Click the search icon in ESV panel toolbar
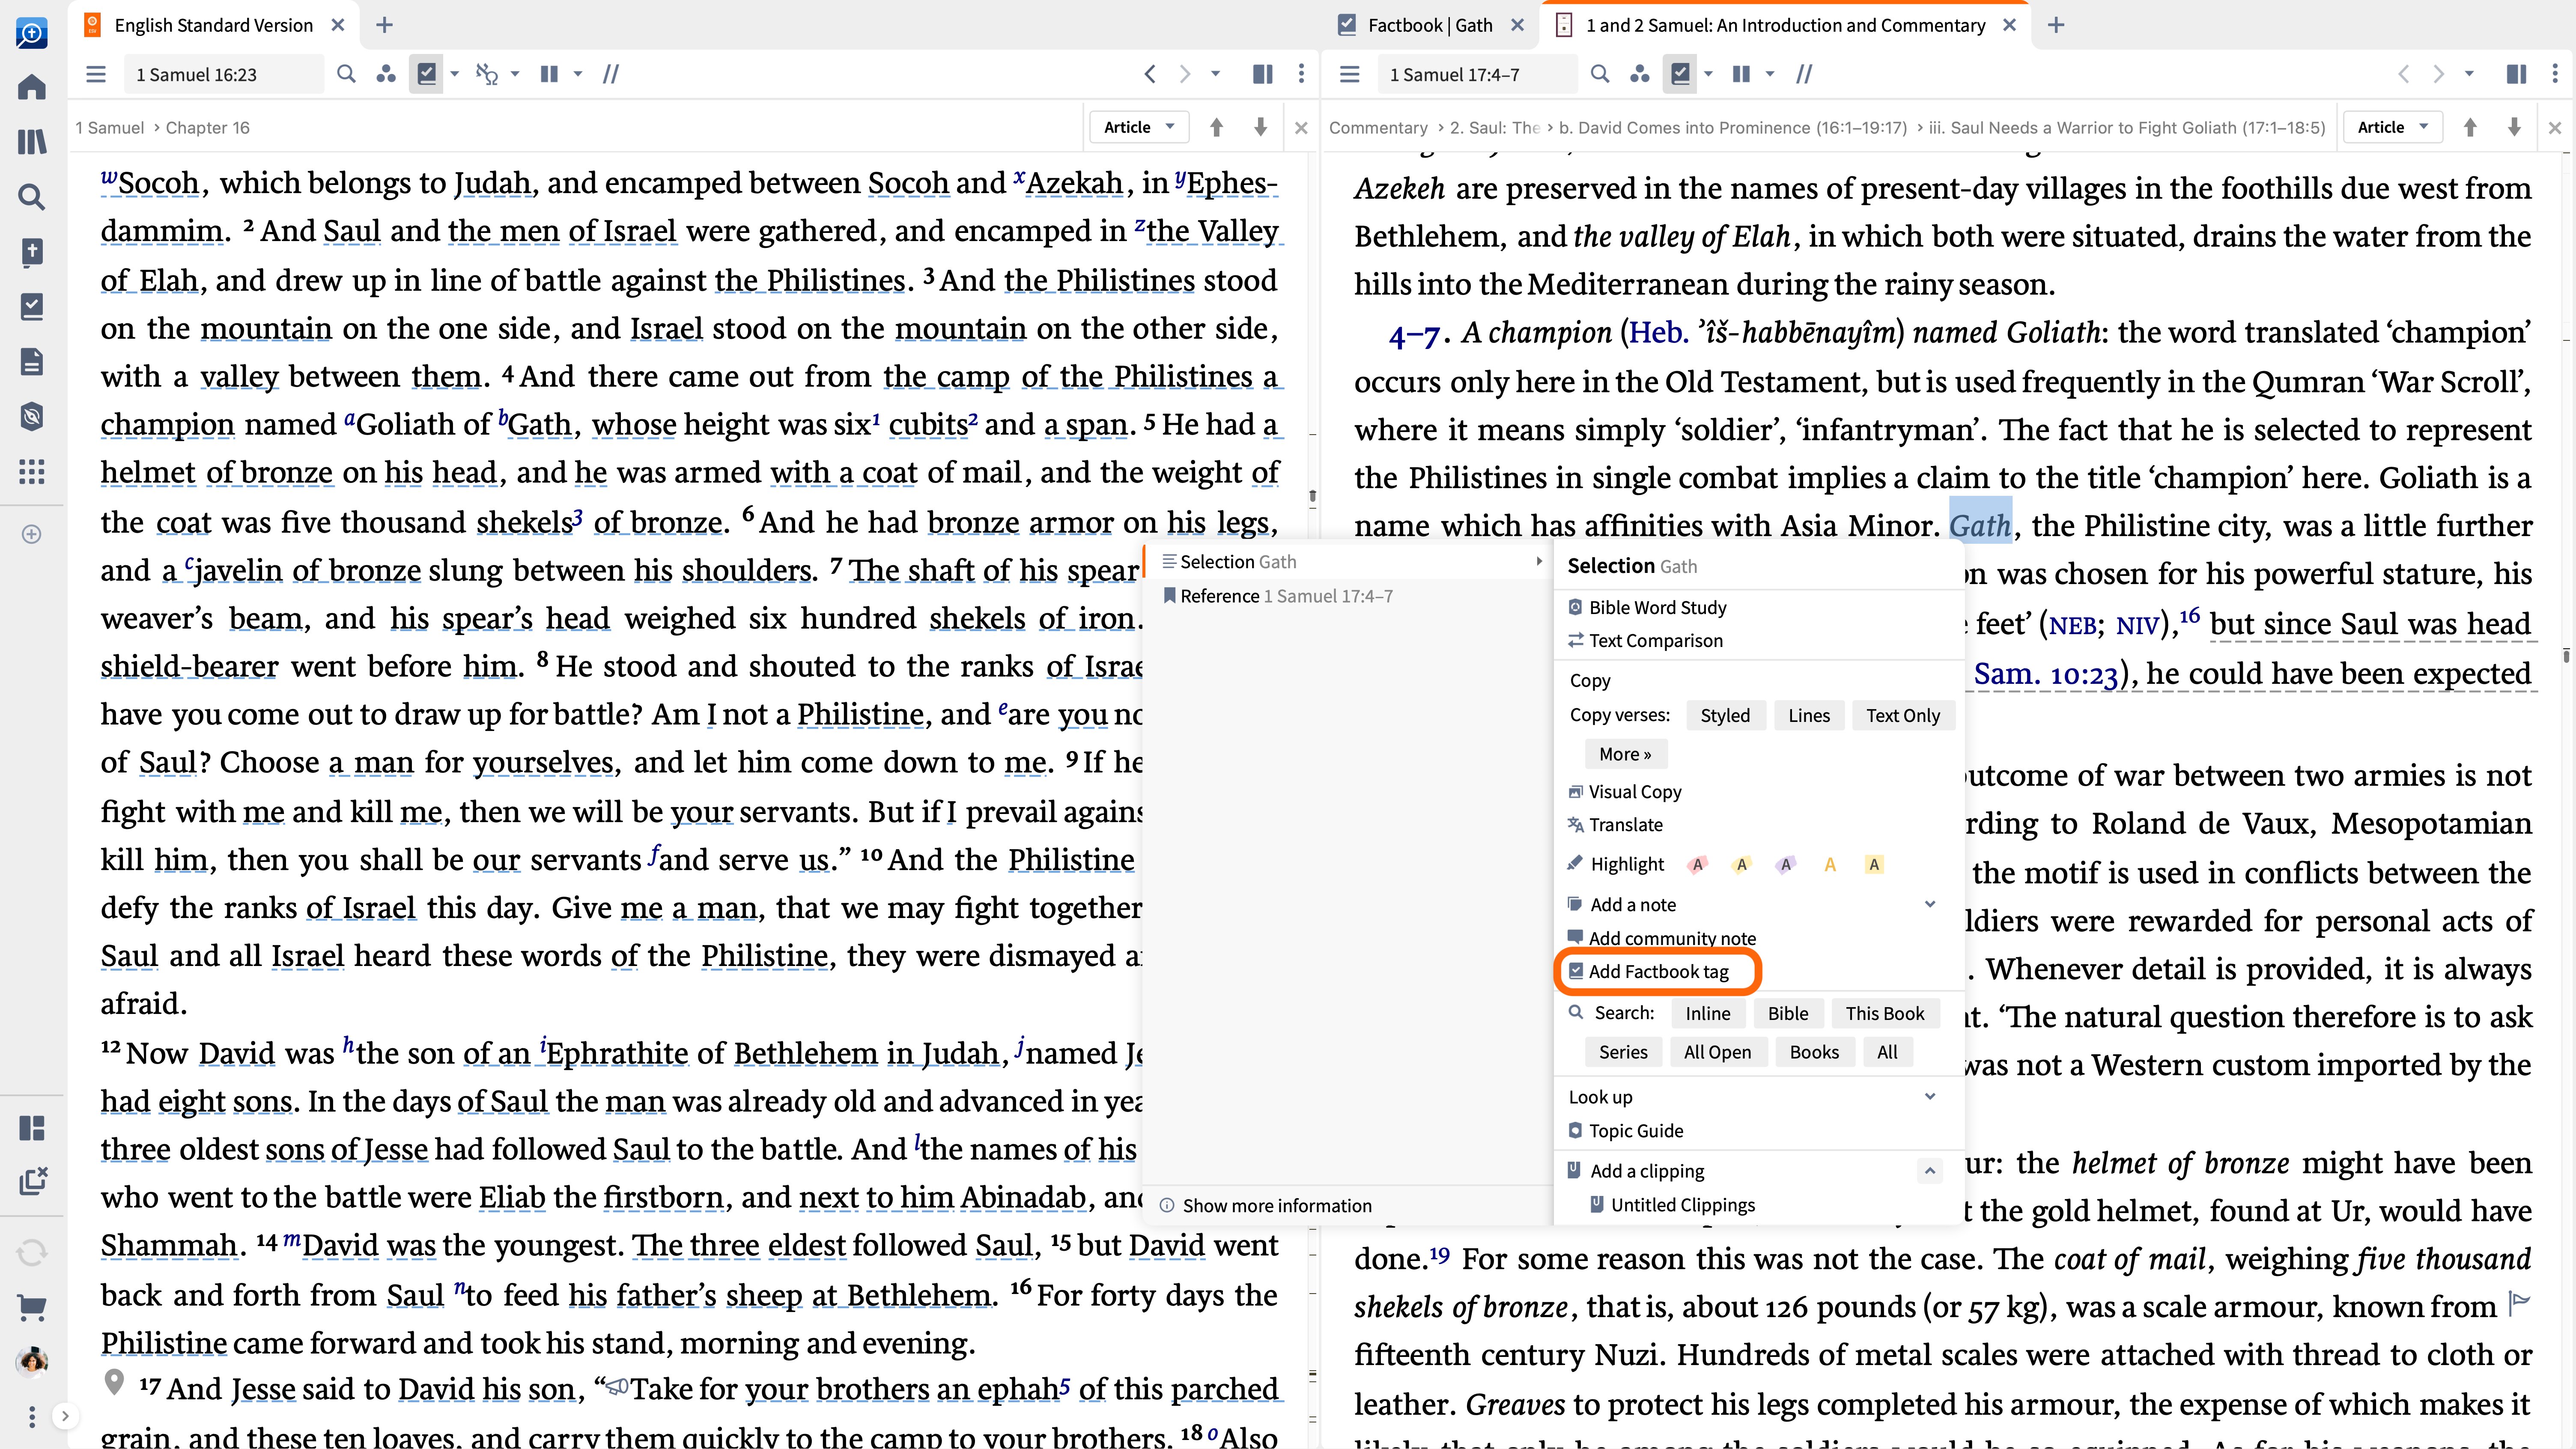Image resolution: width=2576 pixels, height=1449 pixels. click(346, 74)
